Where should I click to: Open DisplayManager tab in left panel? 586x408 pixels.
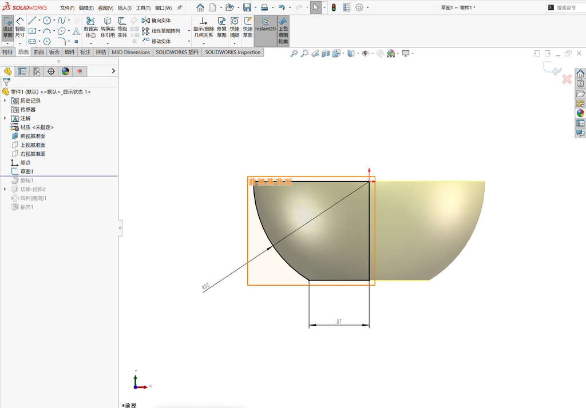click(66, 71)
